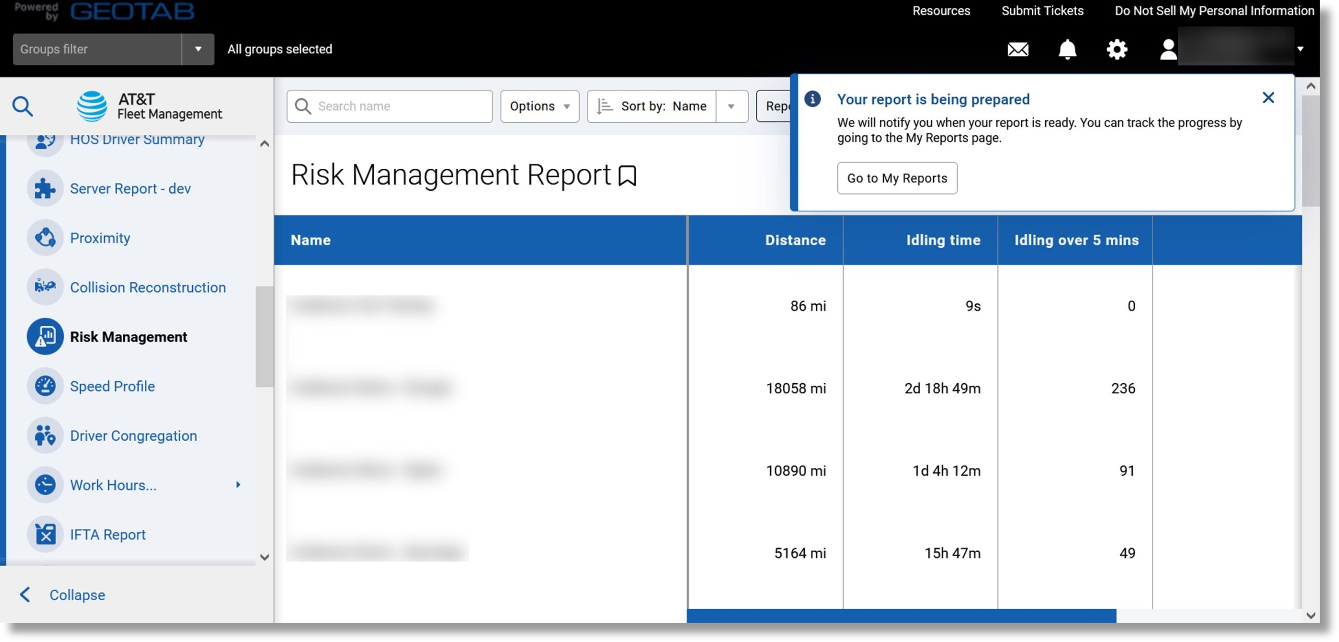Image resolution: width=1339 pixels, height=642 pixels.
Task: Open the notifications bell icon
Action: (1067, 50)
